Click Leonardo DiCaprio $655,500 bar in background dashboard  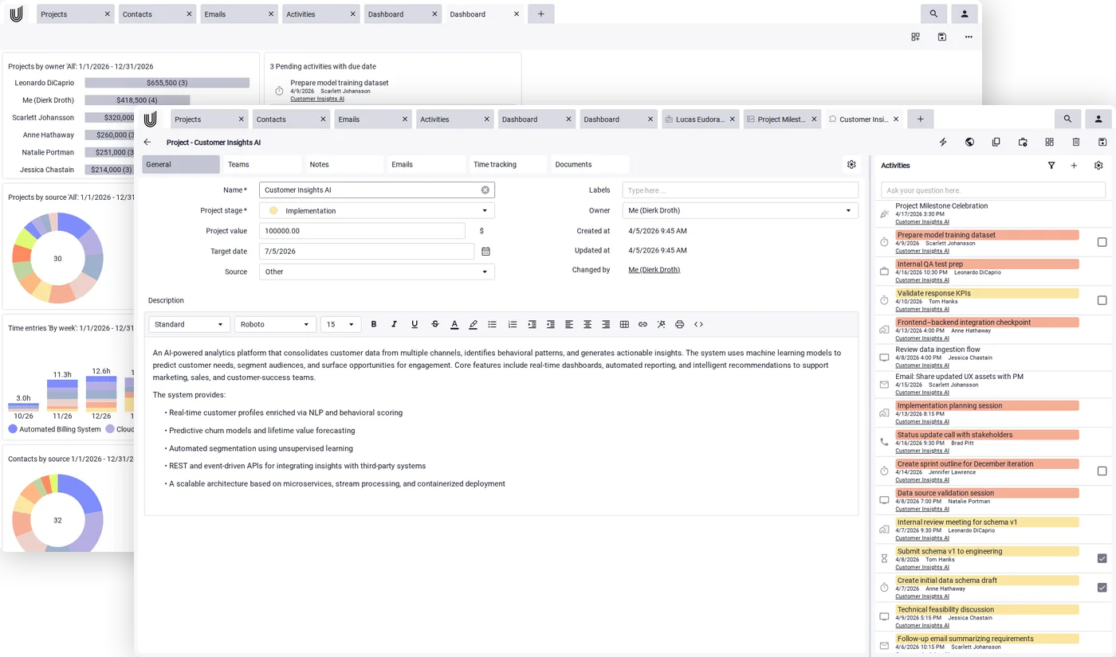tap(167, 83)
